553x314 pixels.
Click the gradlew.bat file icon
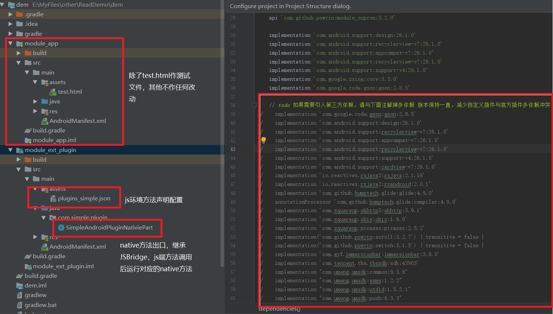click(x=20, y=305)
